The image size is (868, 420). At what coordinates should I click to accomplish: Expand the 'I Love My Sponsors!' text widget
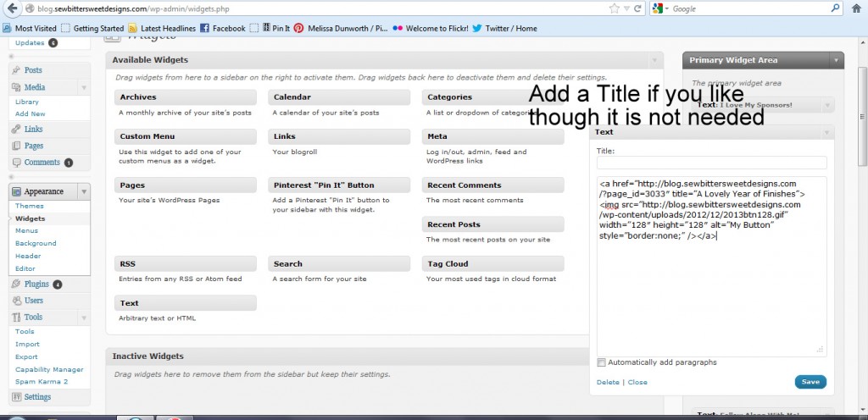tap(827, 106)
